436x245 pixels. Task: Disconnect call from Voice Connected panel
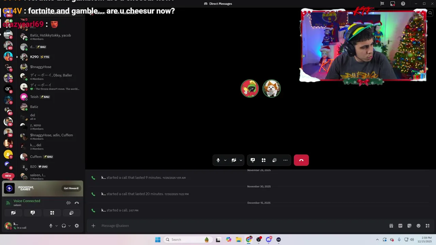coord(77,203)
